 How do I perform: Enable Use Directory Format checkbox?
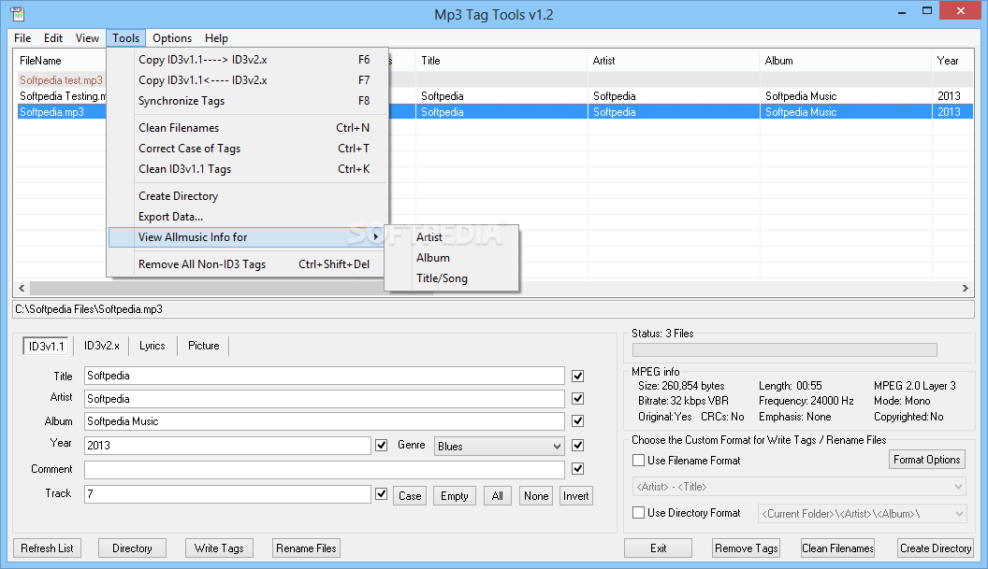(638, 513)
